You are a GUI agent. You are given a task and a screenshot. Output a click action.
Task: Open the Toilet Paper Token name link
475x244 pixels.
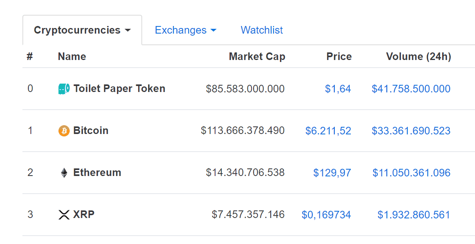click(x=119, y=88)
